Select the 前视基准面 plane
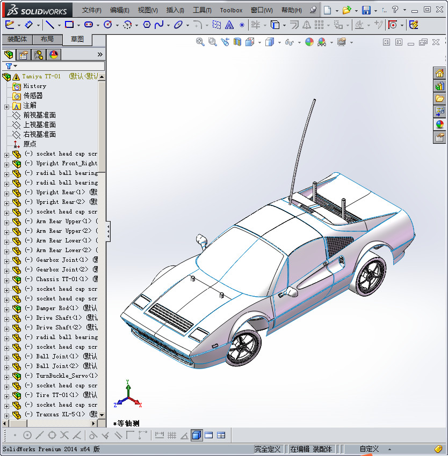448x456 pixels. coord(39,115)
